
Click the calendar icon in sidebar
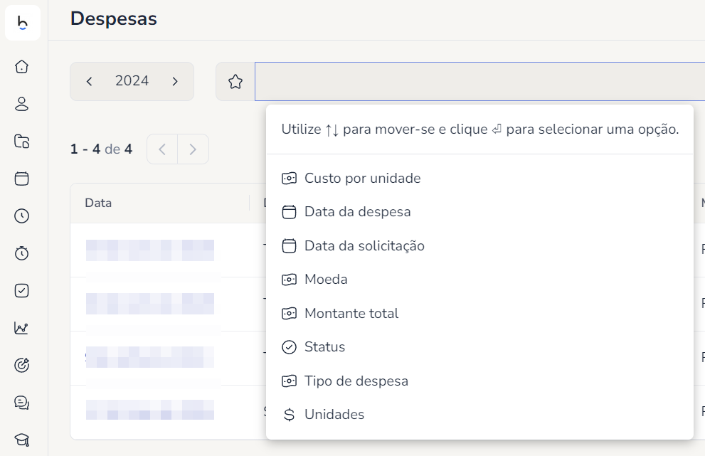coord(22,179)
